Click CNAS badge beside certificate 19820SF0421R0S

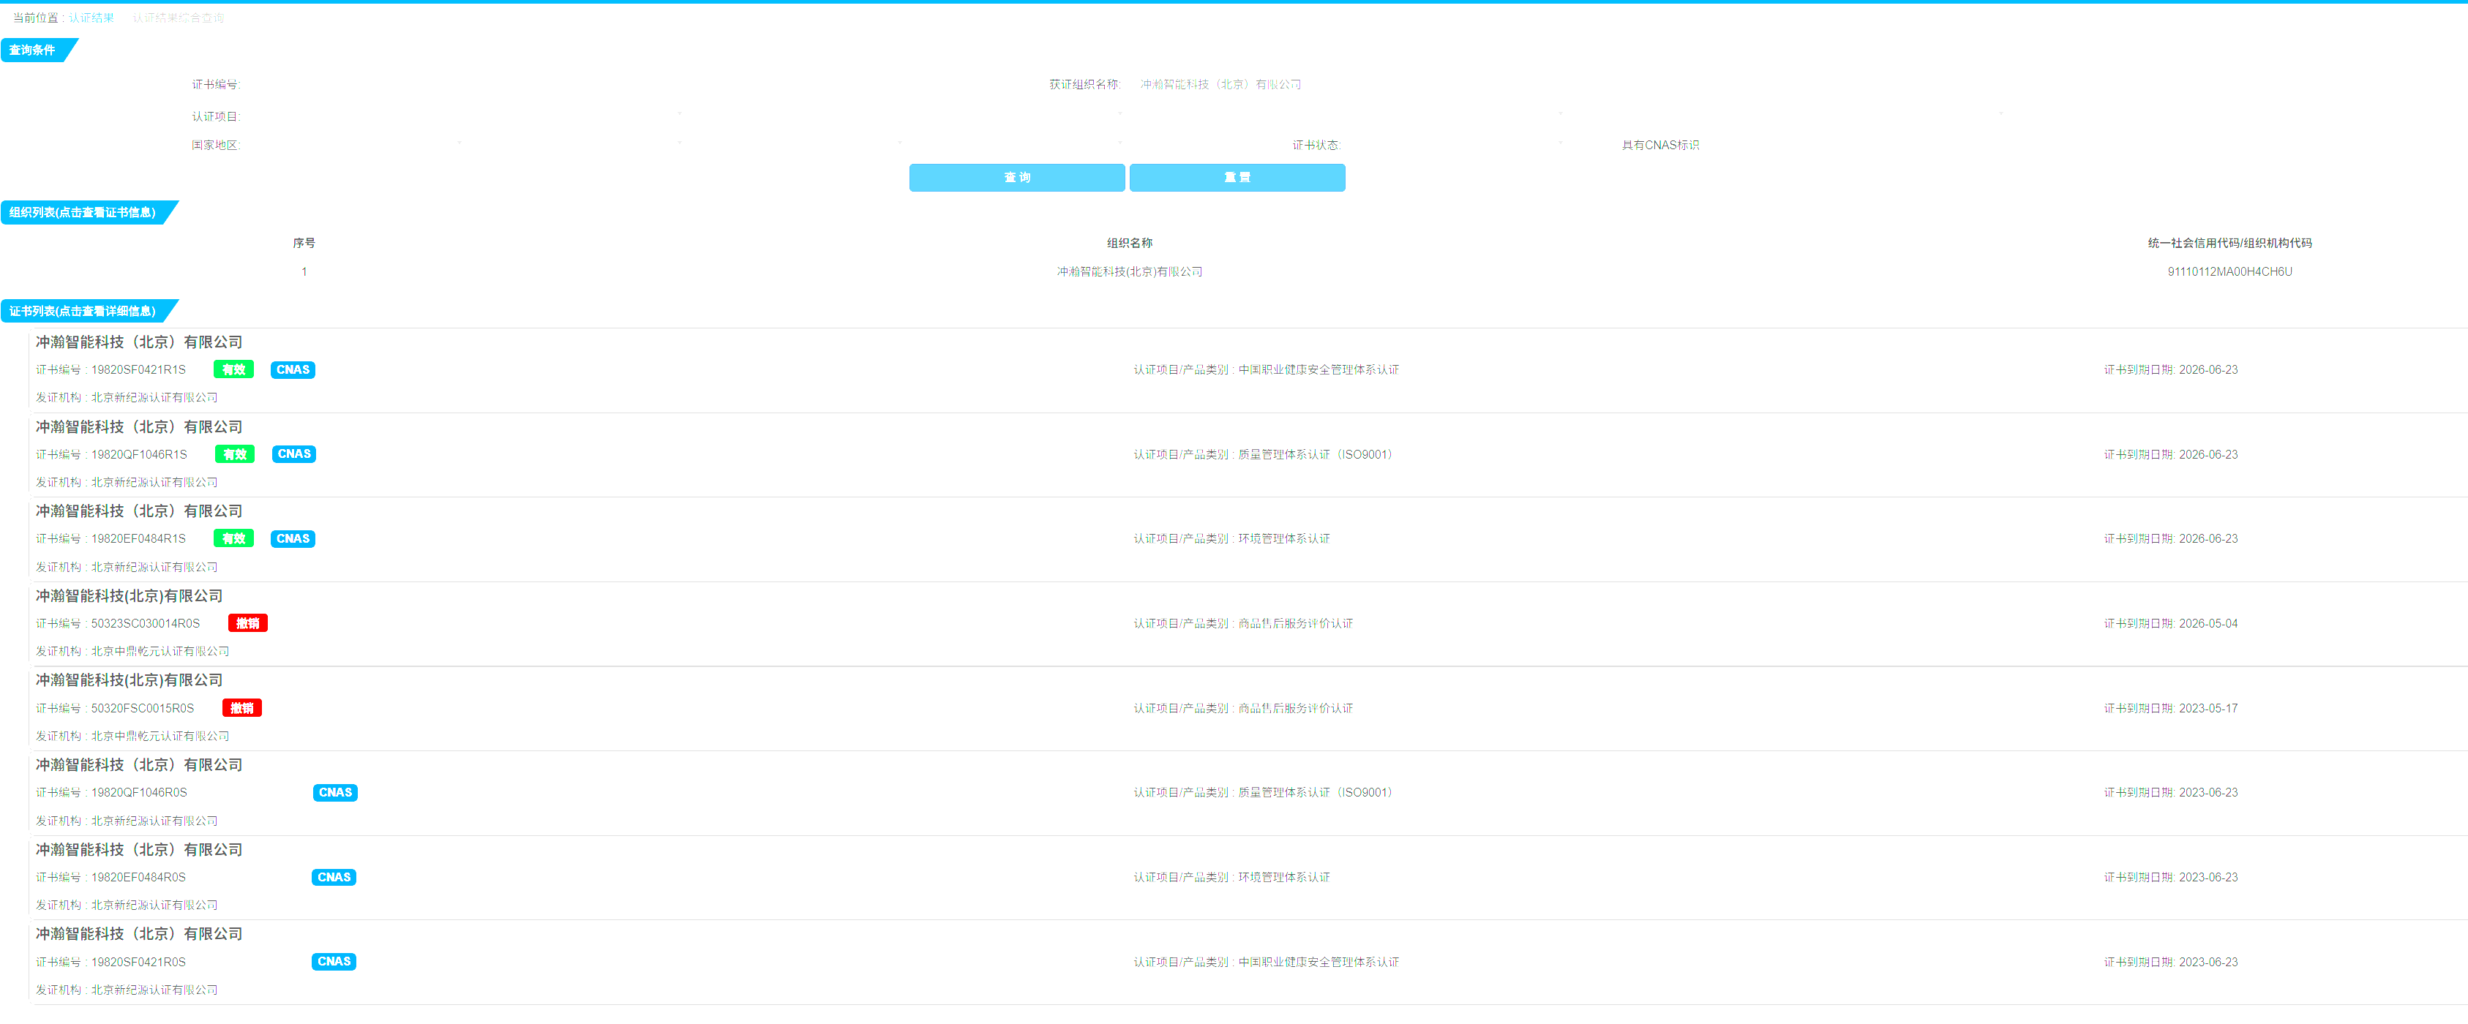pos(334,962)
